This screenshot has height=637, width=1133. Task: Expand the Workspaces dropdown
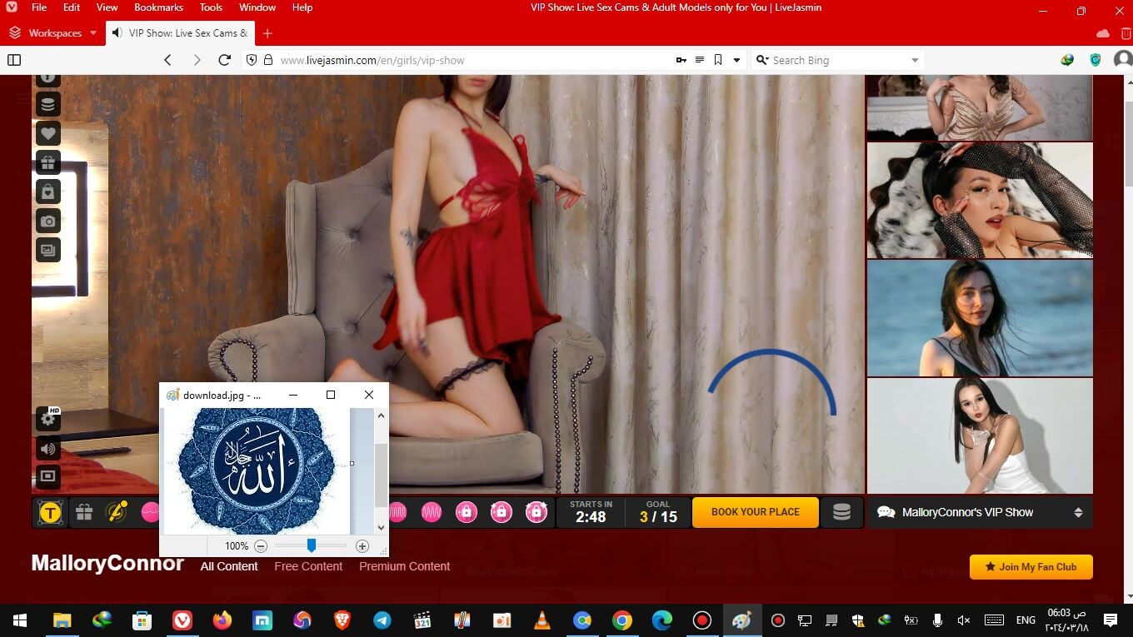92,33
